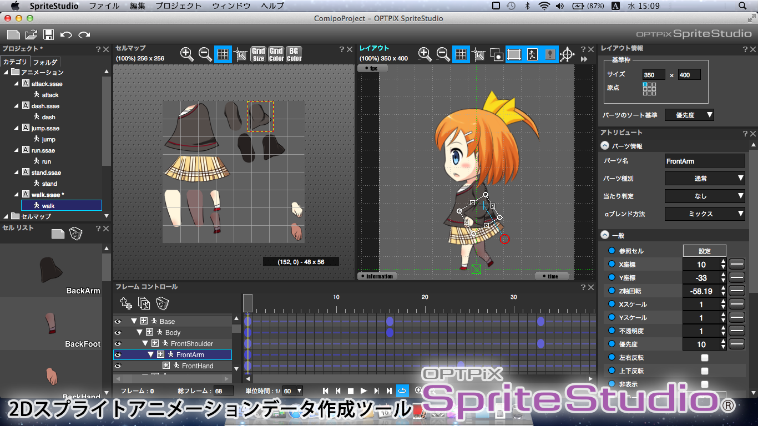Click the save floppy disk icon
758x426 pixels.
(x=48, y=34)
